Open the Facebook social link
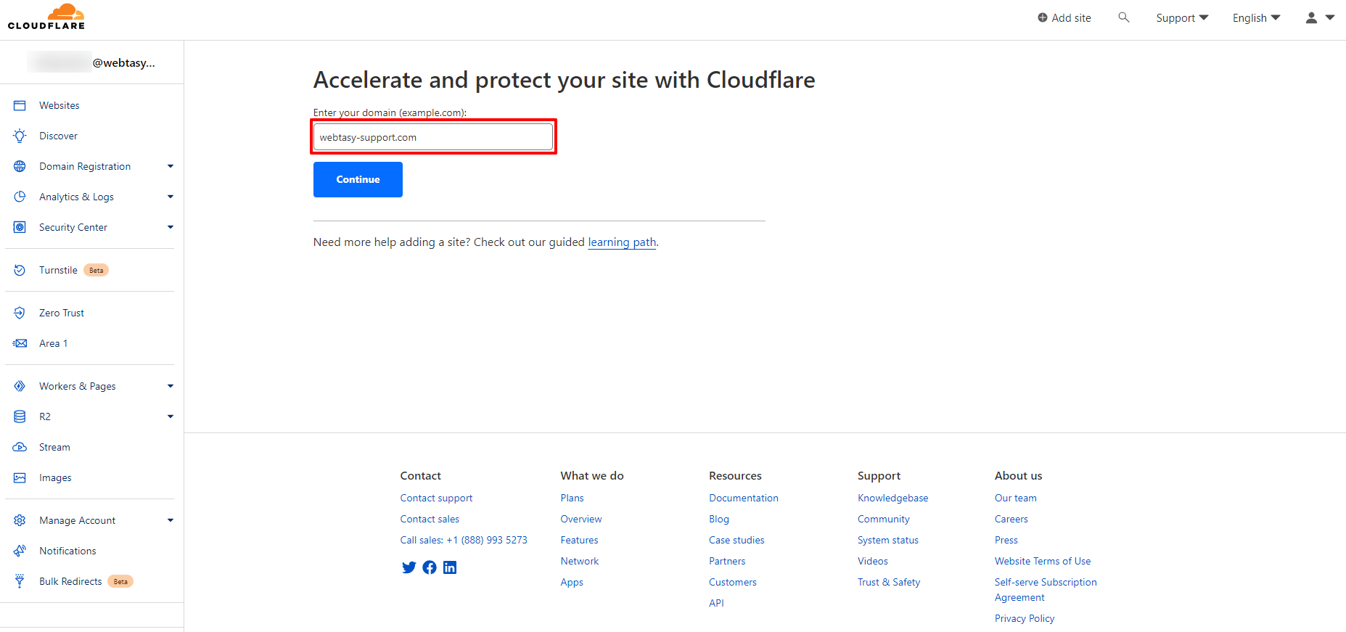The width and height of the screenshot is (1346, 632). pos(430,567)
